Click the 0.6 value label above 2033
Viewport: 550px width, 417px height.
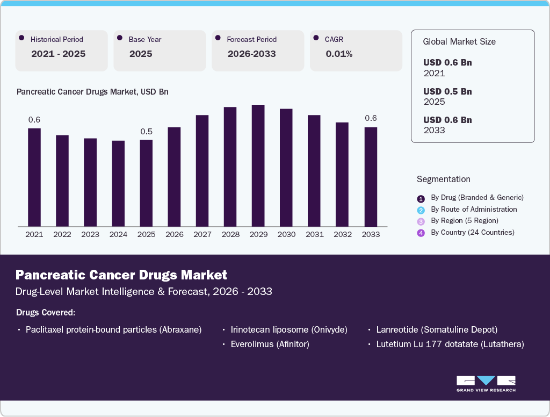click(371, 118)
